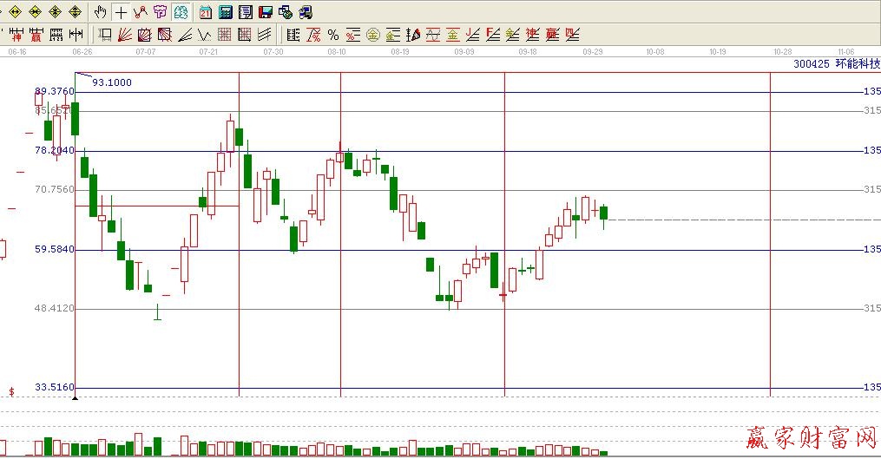Click the 93.1000 peak price label
Viewport: 881px width, 459px height.
[112, 82]
